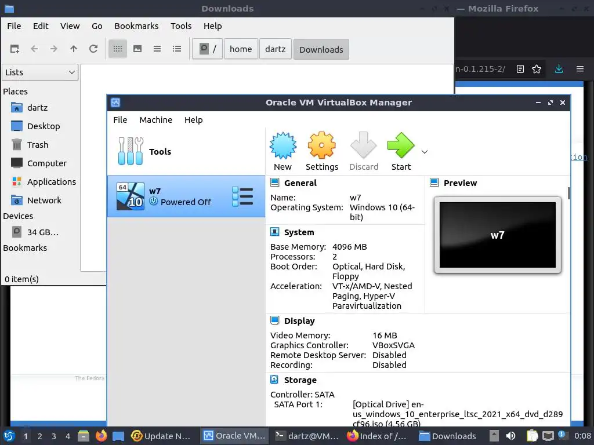Click the Preview panel header
594x445 pixels.
[460, 183]
